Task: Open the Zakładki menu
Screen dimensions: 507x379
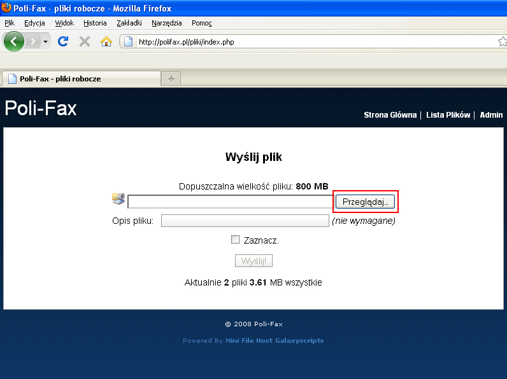Action: 129,23
